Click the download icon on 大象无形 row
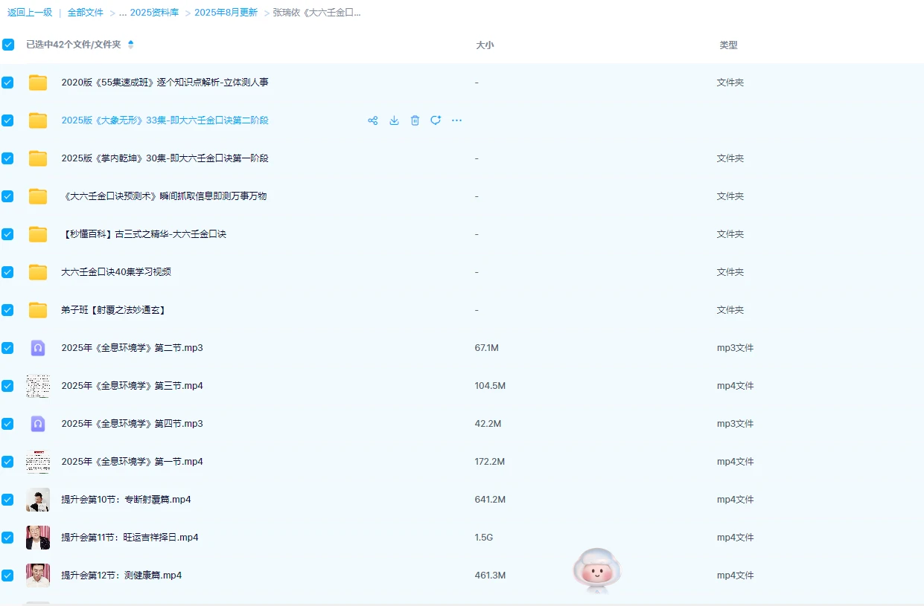This screenshot has width=924, height=606. tap(394, 120)
